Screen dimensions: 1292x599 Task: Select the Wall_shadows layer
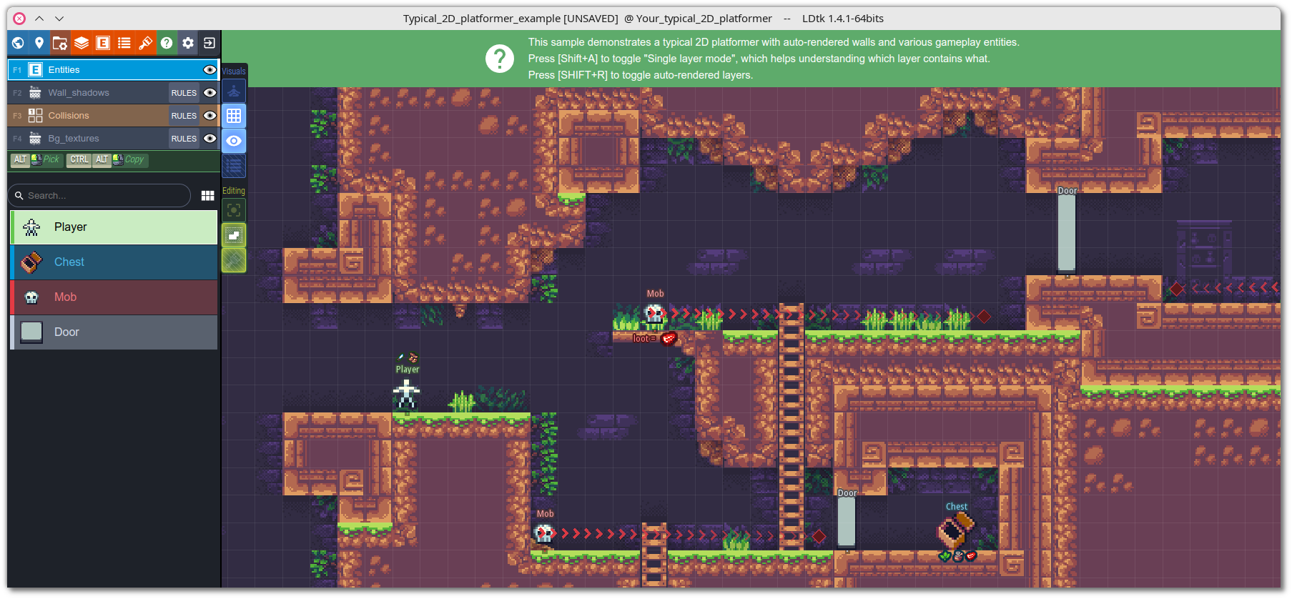click(x=114, y=93)
